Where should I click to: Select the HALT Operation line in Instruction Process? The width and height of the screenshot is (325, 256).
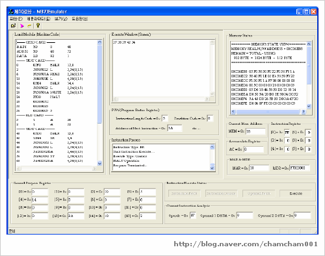point(126,160)
